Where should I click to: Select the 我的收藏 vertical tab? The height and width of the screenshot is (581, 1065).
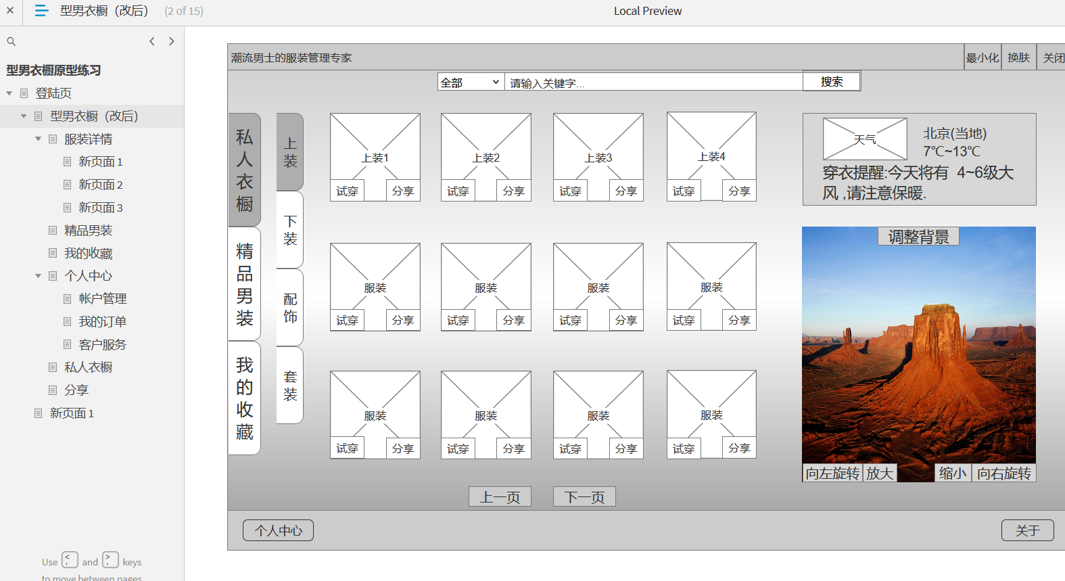245,398
